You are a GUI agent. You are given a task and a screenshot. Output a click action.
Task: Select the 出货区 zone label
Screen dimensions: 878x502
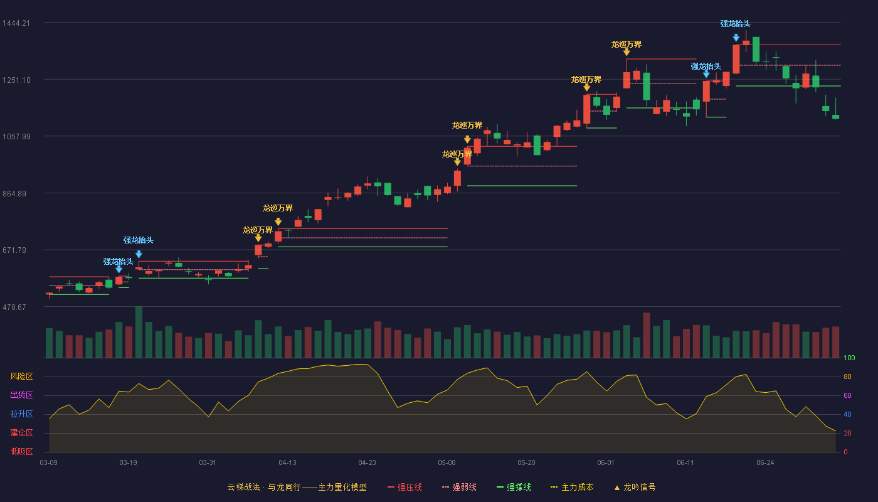click(21, 395)
